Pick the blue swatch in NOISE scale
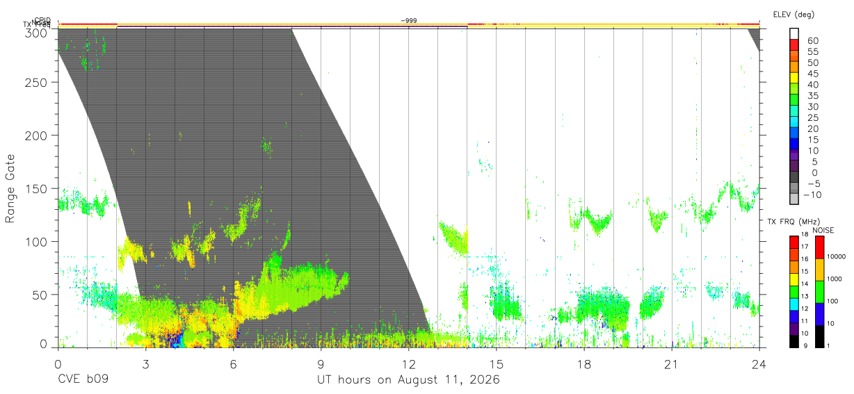The height and width of the screenshot is (394, 854). coord(819,314)
